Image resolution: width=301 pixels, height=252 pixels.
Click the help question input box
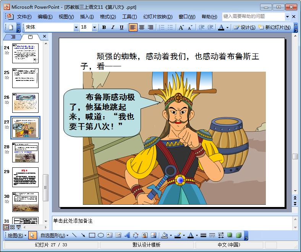point(253,17)
